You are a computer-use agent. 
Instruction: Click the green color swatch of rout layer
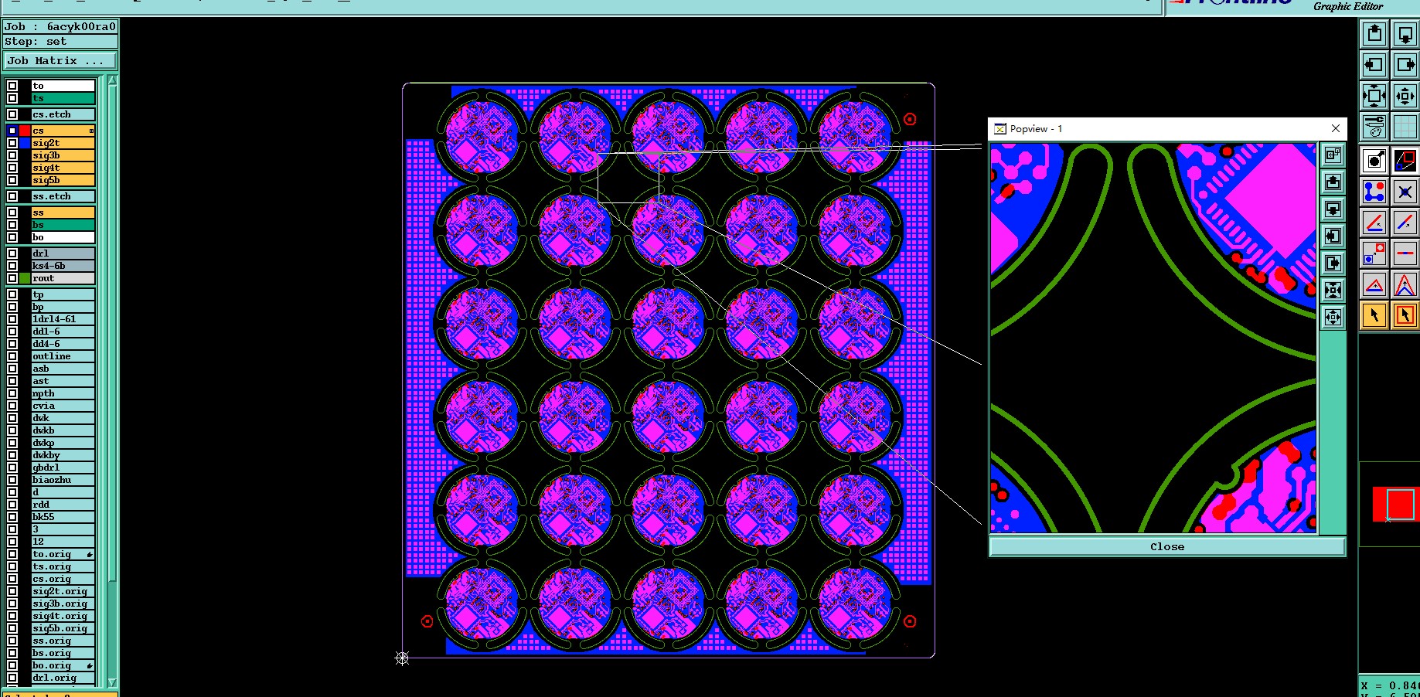point(25,278)
